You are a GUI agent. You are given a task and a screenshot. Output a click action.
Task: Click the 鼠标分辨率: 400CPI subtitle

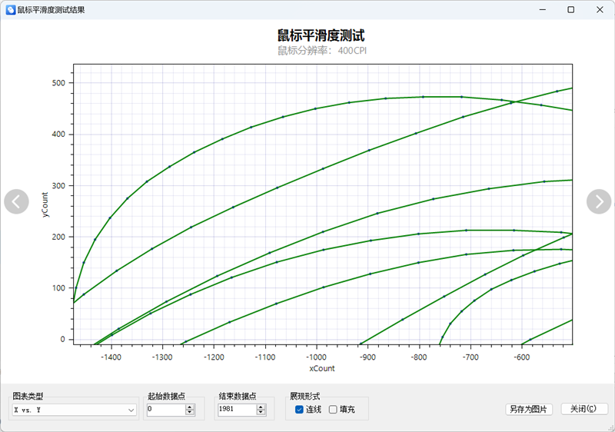click(x=322, y=51)
